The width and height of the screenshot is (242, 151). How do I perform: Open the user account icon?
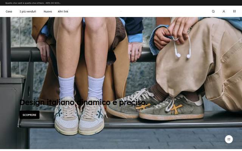coord(224,11)
